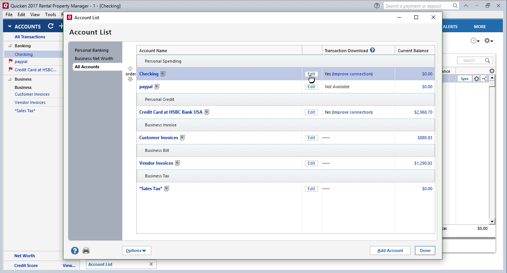Open help icon in Quicken title bar
The height and width of the screenshot is (273, 507).
coord(377,6)
